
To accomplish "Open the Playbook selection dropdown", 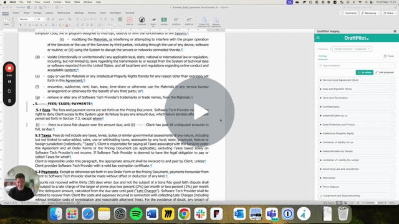I will [x=352, y=49].
